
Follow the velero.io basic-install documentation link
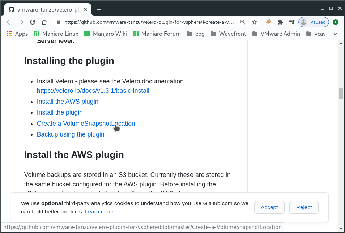93,91
